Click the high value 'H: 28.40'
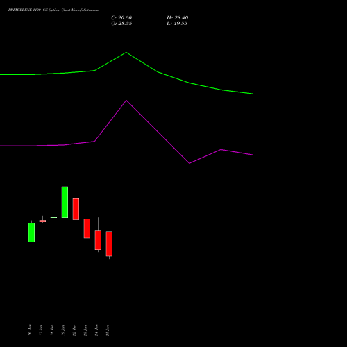Screen dimensions: 347x347 click(x=177, y=18)
